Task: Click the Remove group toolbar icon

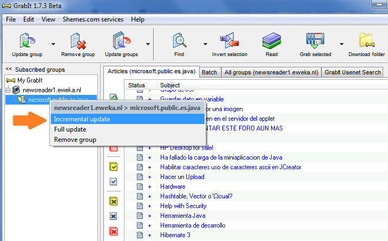Action: 78,41
